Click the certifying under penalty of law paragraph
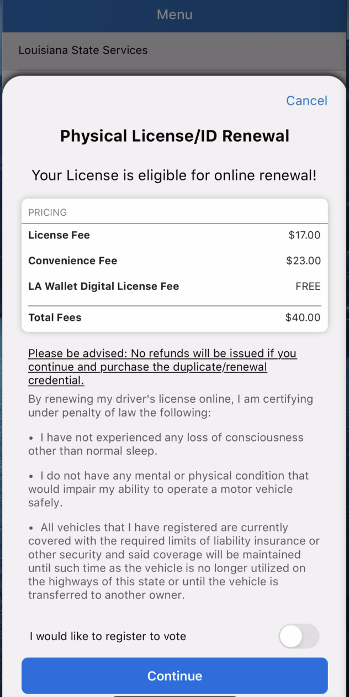 pyautogui.click(x=171, y=405)
